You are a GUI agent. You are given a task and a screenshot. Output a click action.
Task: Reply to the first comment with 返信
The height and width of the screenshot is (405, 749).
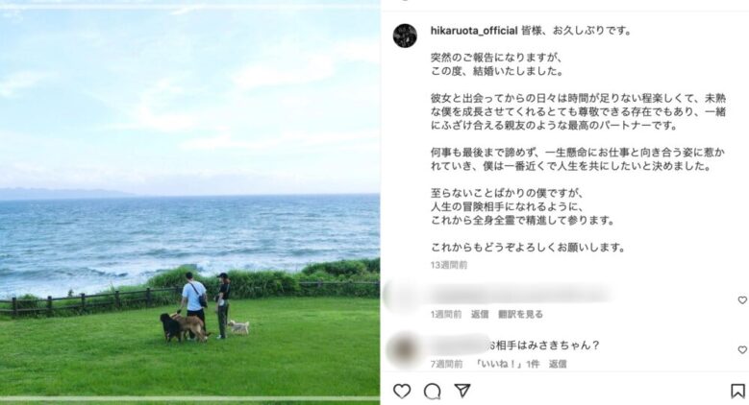pos(480,315)
